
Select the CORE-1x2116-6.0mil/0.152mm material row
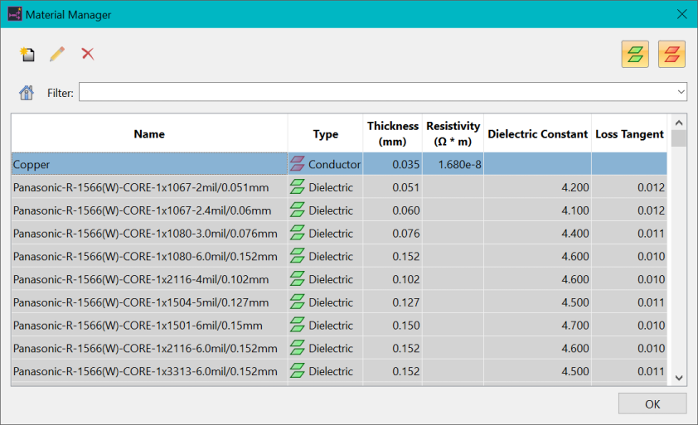click(339, 349)
